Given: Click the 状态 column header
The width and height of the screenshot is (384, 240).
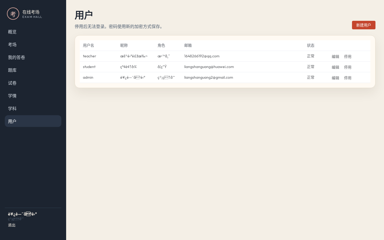Looking at the screenshot, I should (x=311, y=45).
